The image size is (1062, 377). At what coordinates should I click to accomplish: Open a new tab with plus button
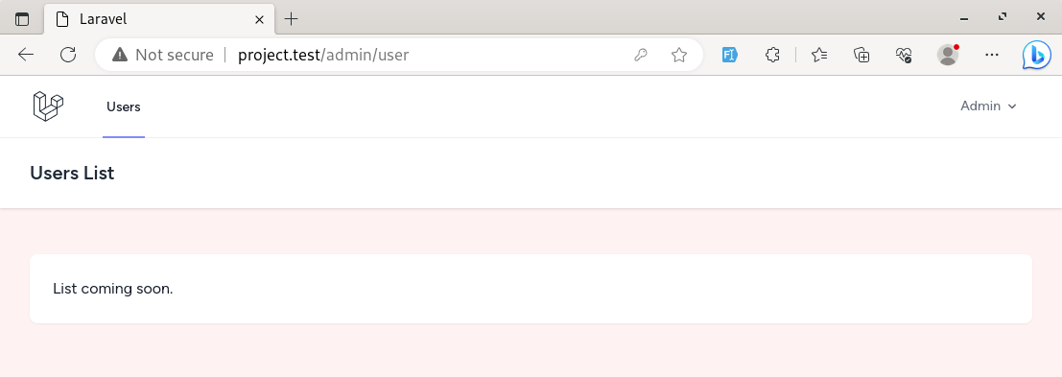tap(292, 19)
